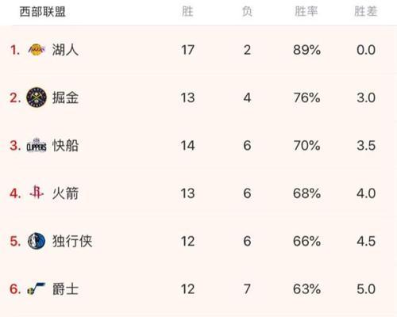Image resolution: width=397 pixels, height=317 pixels.
Task: Click the 西部联盟 header label
Action: 43,12
